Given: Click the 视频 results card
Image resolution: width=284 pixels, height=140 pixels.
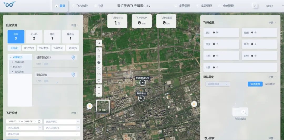Looking at the screenshot, I should pyautogui.click(x=259, y=32).
